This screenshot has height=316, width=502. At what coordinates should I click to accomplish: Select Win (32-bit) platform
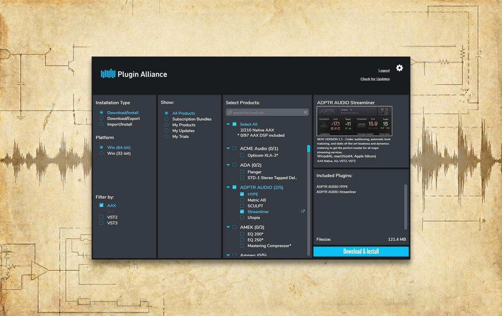[x=102, y=153]
